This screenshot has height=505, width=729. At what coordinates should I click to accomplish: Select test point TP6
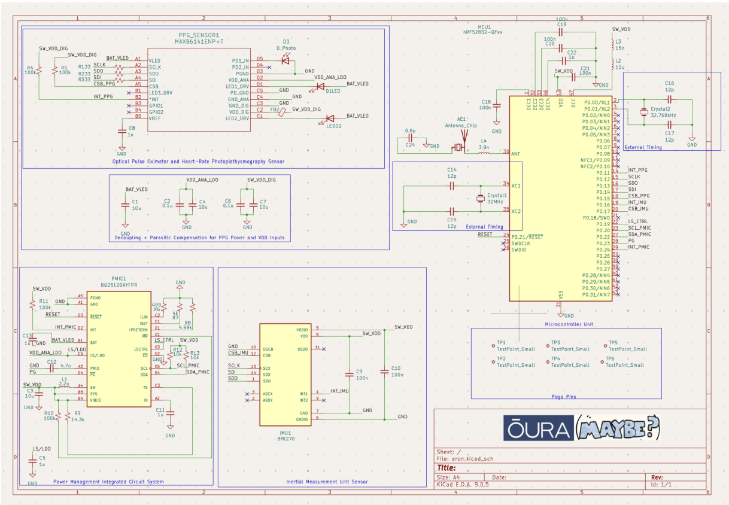click(603, 361)
